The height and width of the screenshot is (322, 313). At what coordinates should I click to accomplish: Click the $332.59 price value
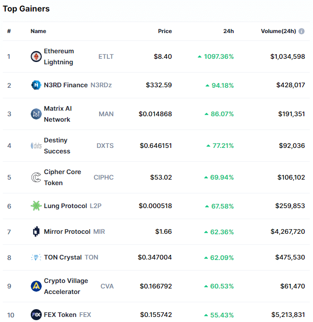[159, 85]
